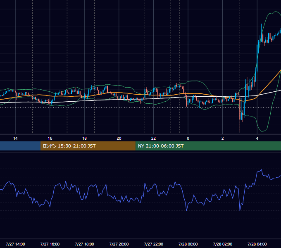Click the NY 21:00-06:00 JST session bar
Image resolution: width=281 pixels, height=248 pixels.
pyautogui.click(x=208, y=146)
